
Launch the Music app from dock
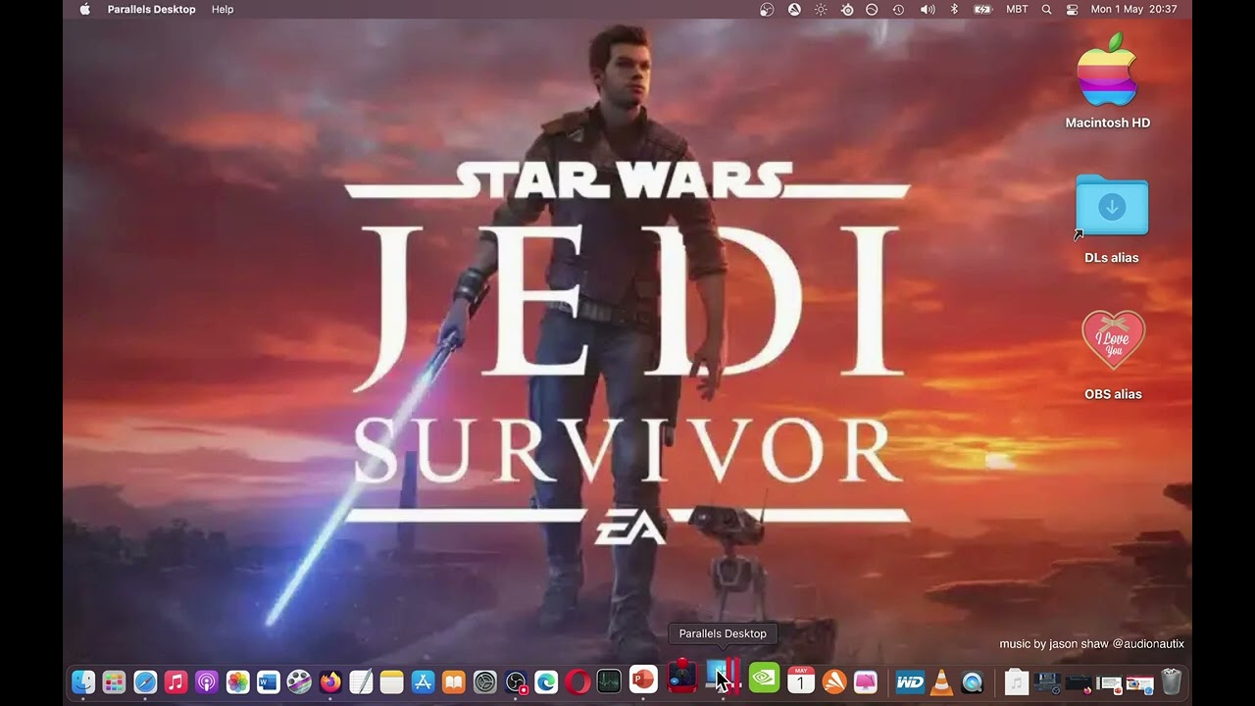tap(176, 681)
